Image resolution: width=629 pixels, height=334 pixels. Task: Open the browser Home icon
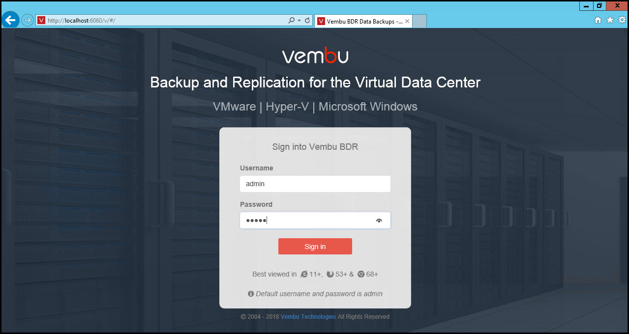[598, 20]
